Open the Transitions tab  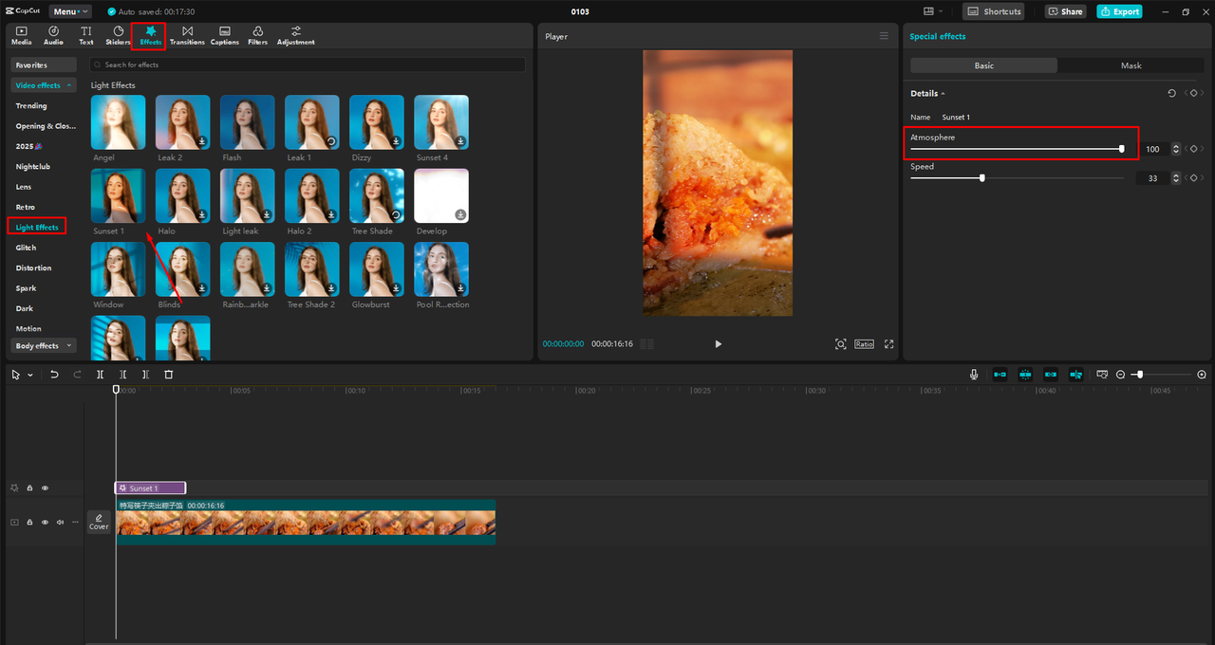(187, 36)
